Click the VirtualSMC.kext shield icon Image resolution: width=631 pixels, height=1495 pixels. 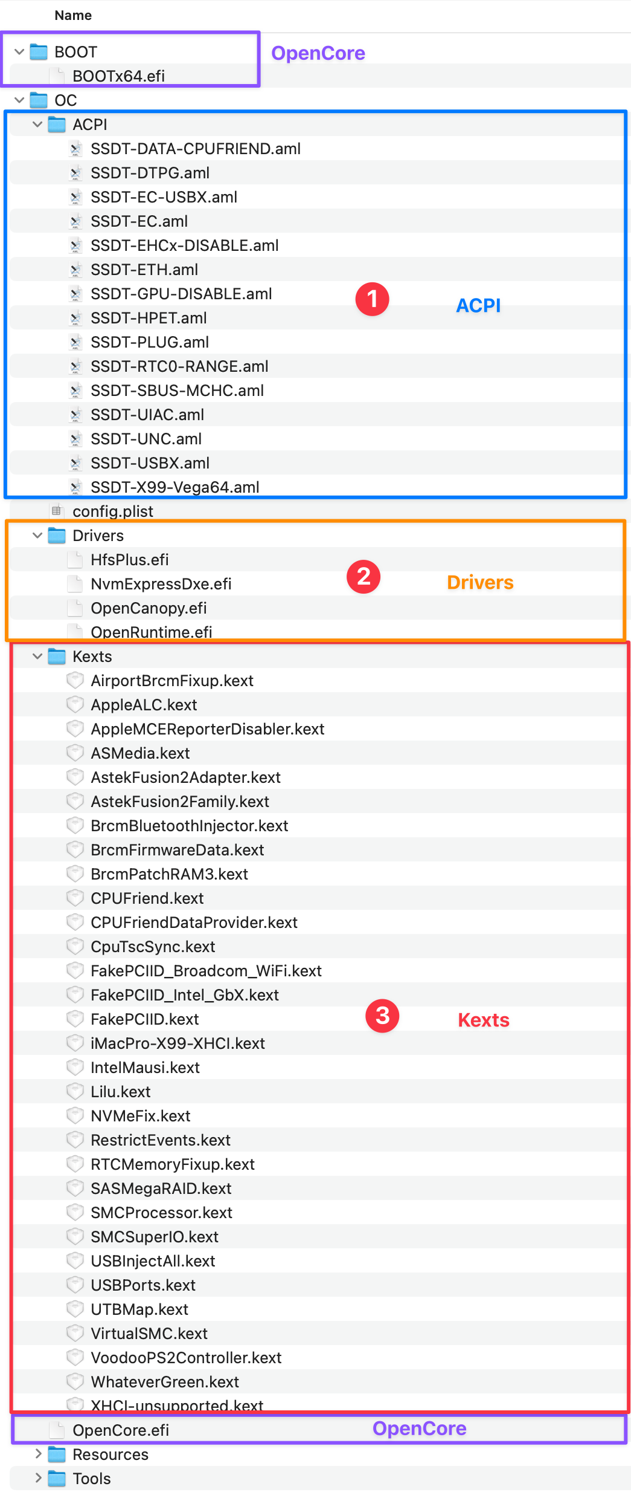(75, 1334)
